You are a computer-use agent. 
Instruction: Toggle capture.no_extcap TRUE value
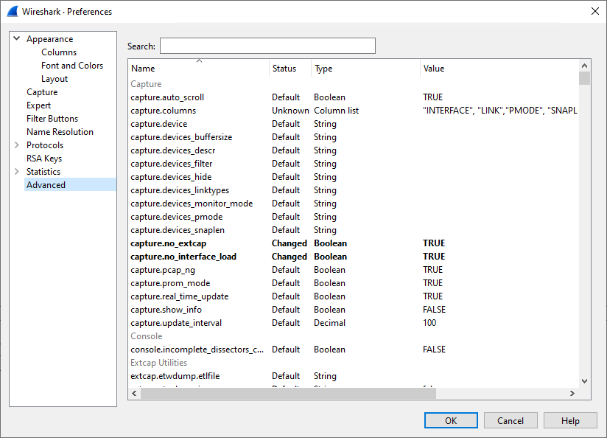pyautogui.click(x=434, y=243)
